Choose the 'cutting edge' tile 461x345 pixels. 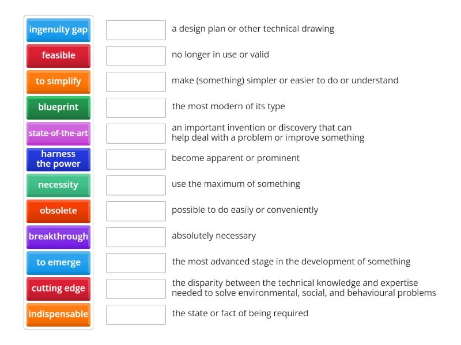click(x=58, y=289)
